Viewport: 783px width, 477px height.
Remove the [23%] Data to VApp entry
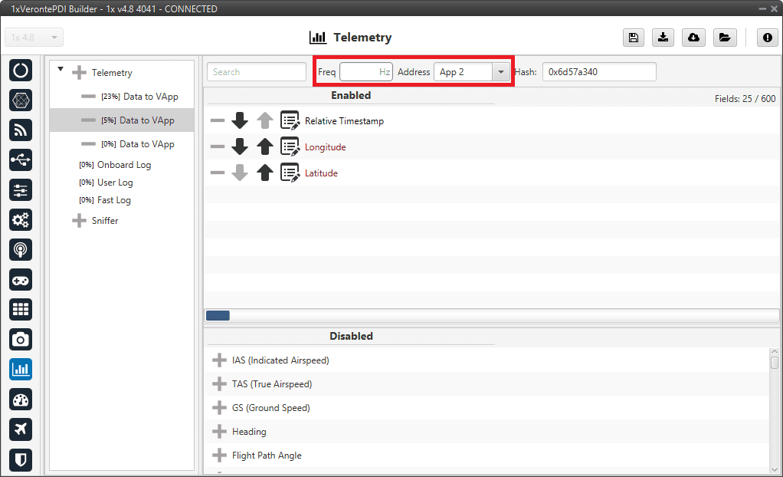88,97
